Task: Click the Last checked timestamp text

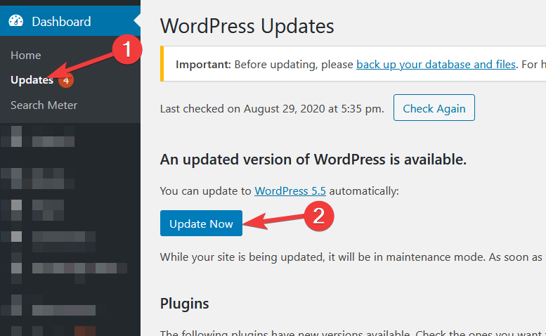Action: click(x=272, y=109)
